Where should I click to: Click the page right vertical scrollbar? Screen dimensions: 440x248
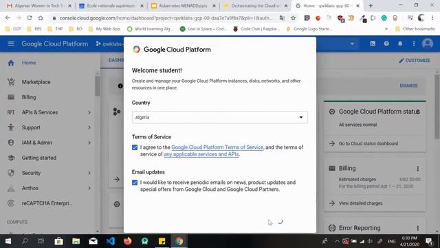437,107
